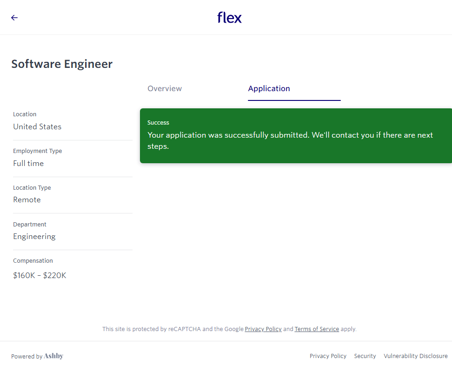The height and width of the screenshot is (372, 452).
Task: Click the United States location value
Action: [x=37, y=127]
